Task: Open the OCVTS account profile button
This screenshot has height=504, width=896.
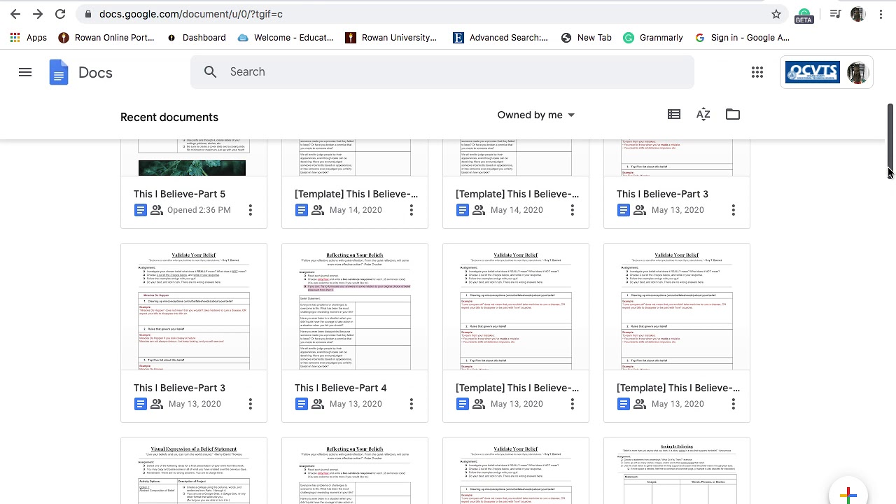Action: click(x=827, y=72)
